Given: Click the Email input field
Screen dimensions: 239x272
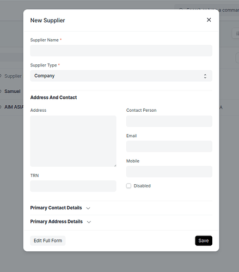Looking at the screenshot, I should click(x=169, y=146).
